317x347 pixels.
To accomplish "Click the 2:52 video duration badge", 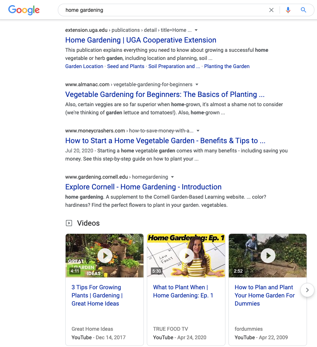I will (x=238, y=271).
